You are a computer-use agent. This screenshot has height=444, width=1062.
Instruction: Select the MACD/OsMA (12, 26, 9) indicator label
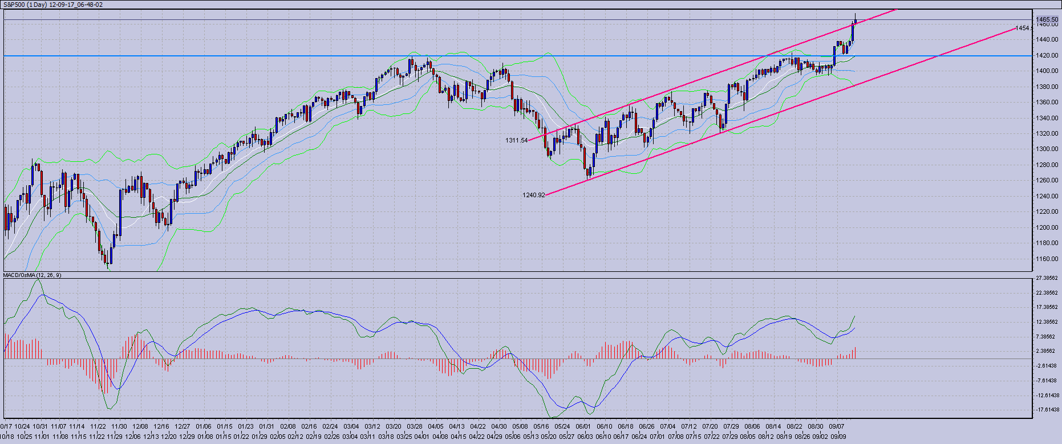(x=33, y=275)
